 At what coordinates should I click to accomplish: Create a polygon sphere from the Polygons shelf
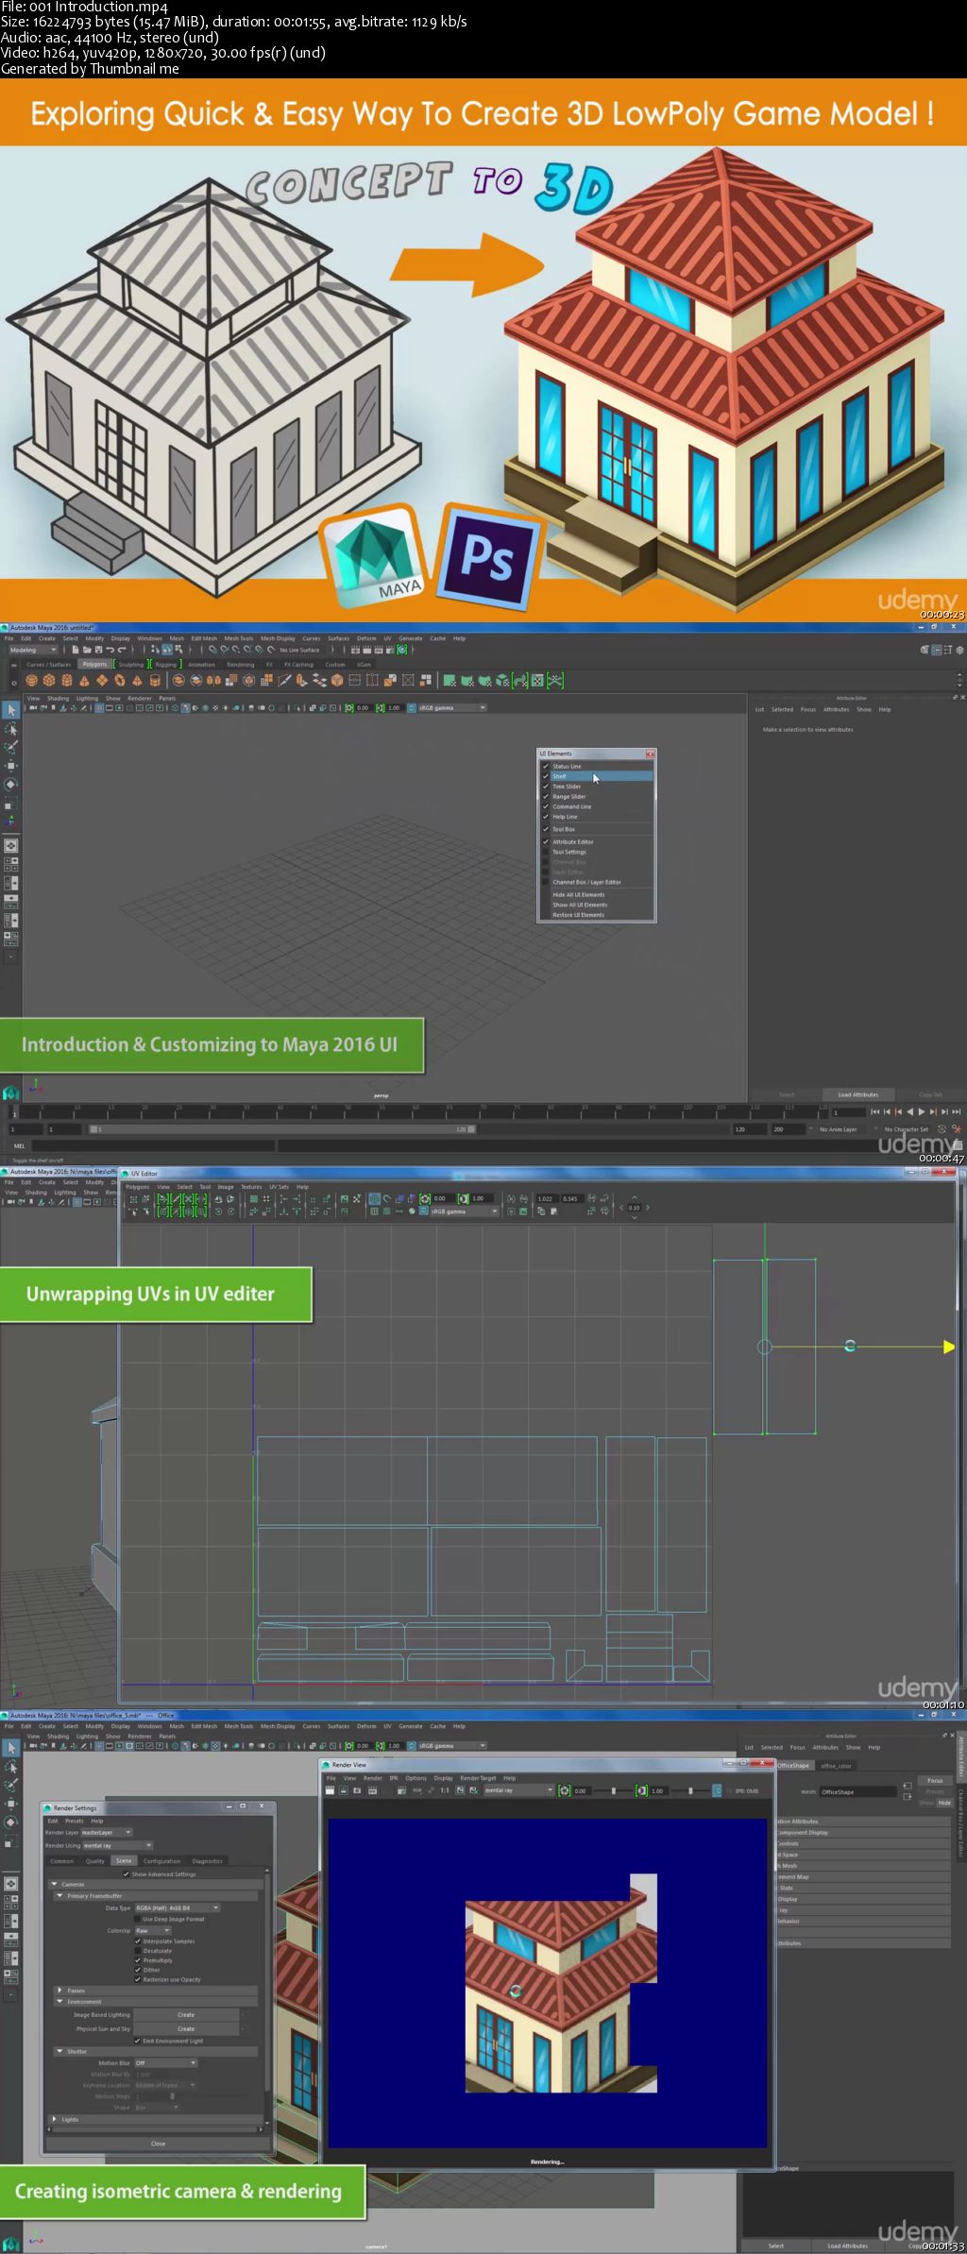click(32, 680)
